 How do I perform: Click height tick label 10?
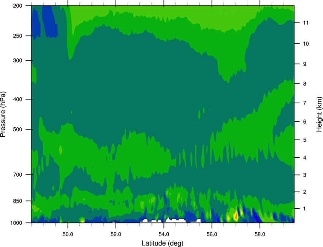[306, 44]
